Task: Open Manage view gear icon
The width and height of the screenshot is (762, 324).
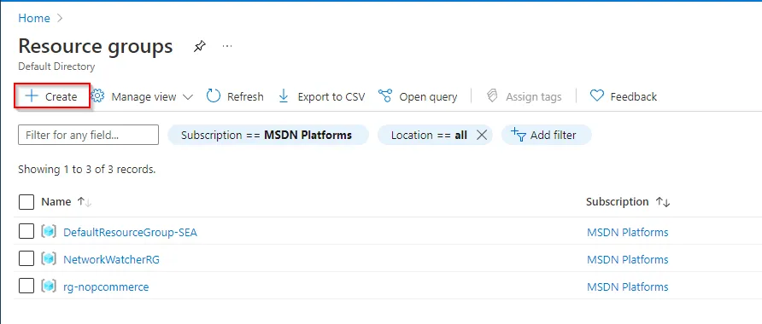Action: (98, 96)
